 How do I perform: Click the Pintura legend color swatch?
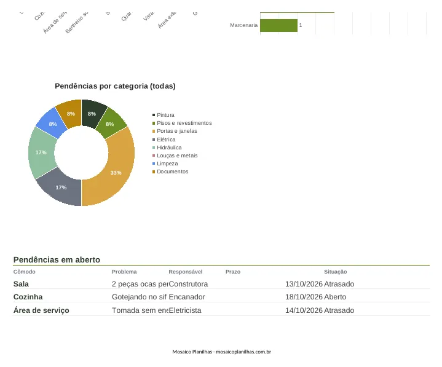pos(154,115)
